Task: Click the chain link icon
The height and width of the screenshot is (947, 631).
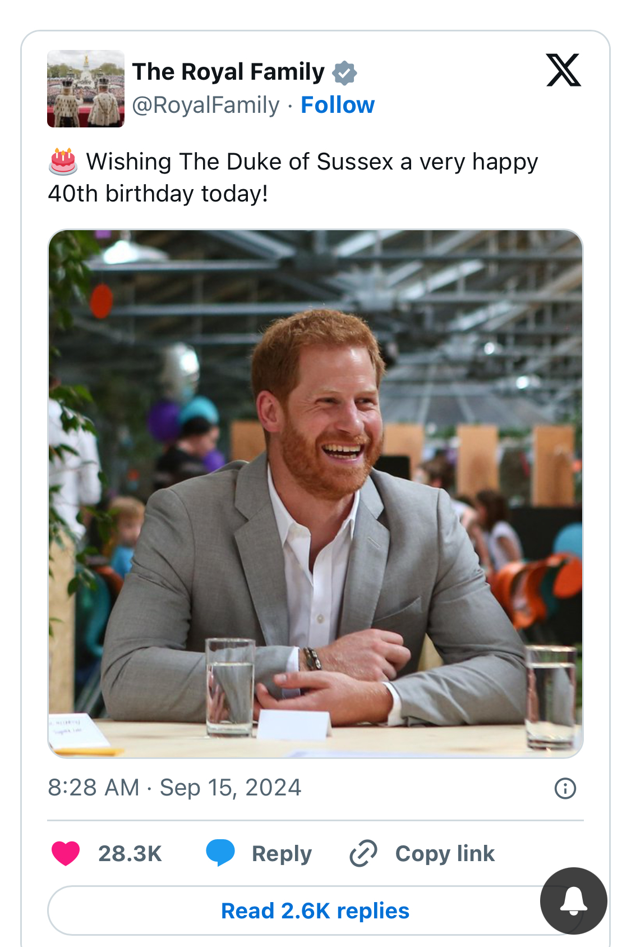Action: pos(363,853)
